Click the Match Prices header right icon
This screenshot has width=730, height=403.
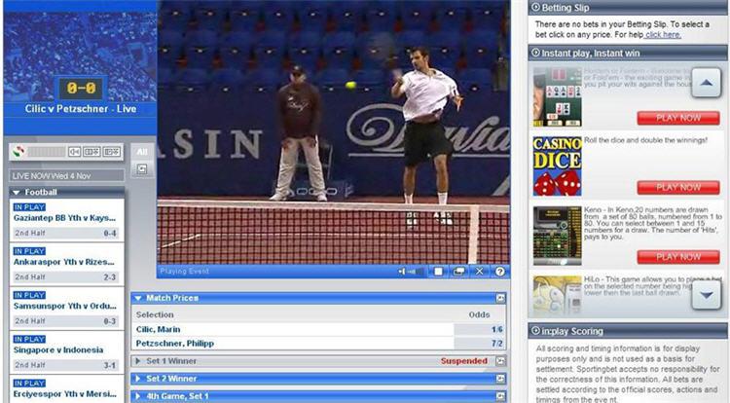coord(500,298)
